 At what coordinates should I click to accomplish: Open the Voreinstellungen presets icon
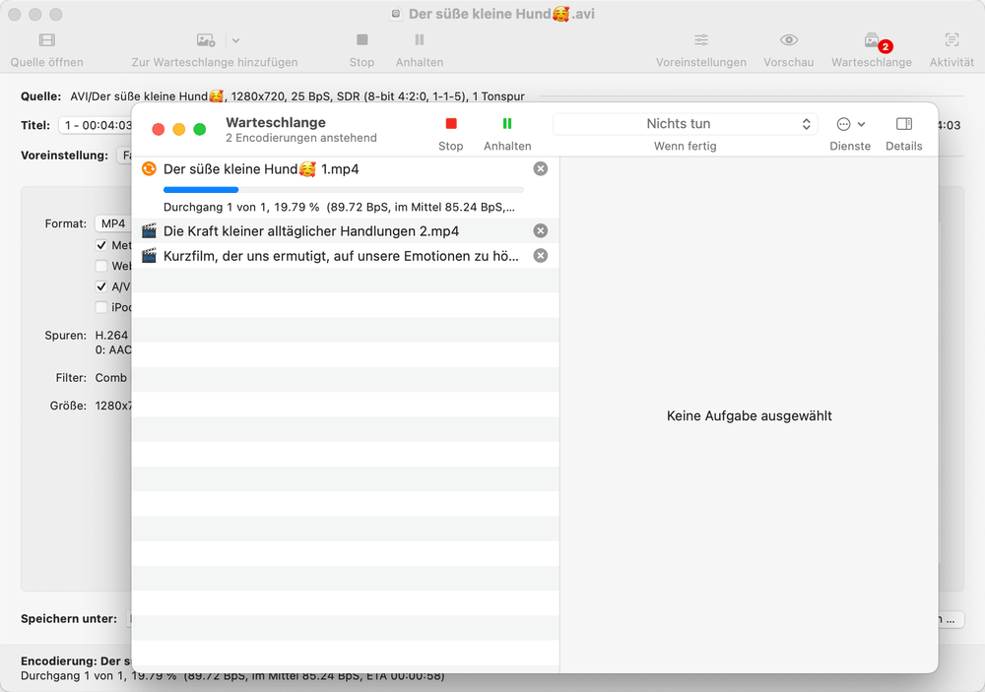(x=701, y=40)
